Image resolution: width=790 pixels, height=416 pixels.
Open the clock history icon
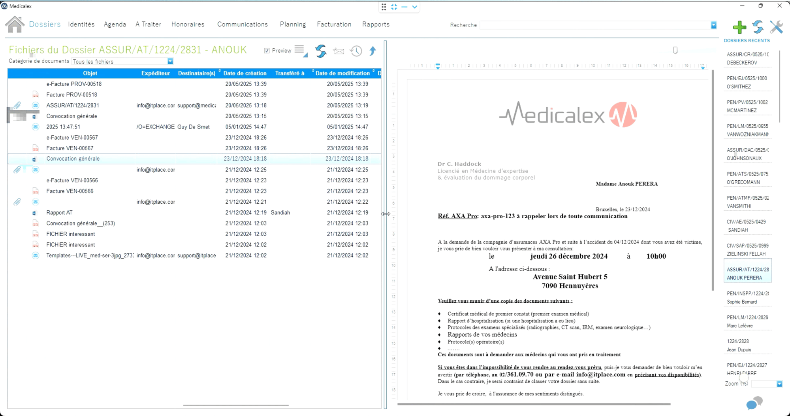point(356,51)
